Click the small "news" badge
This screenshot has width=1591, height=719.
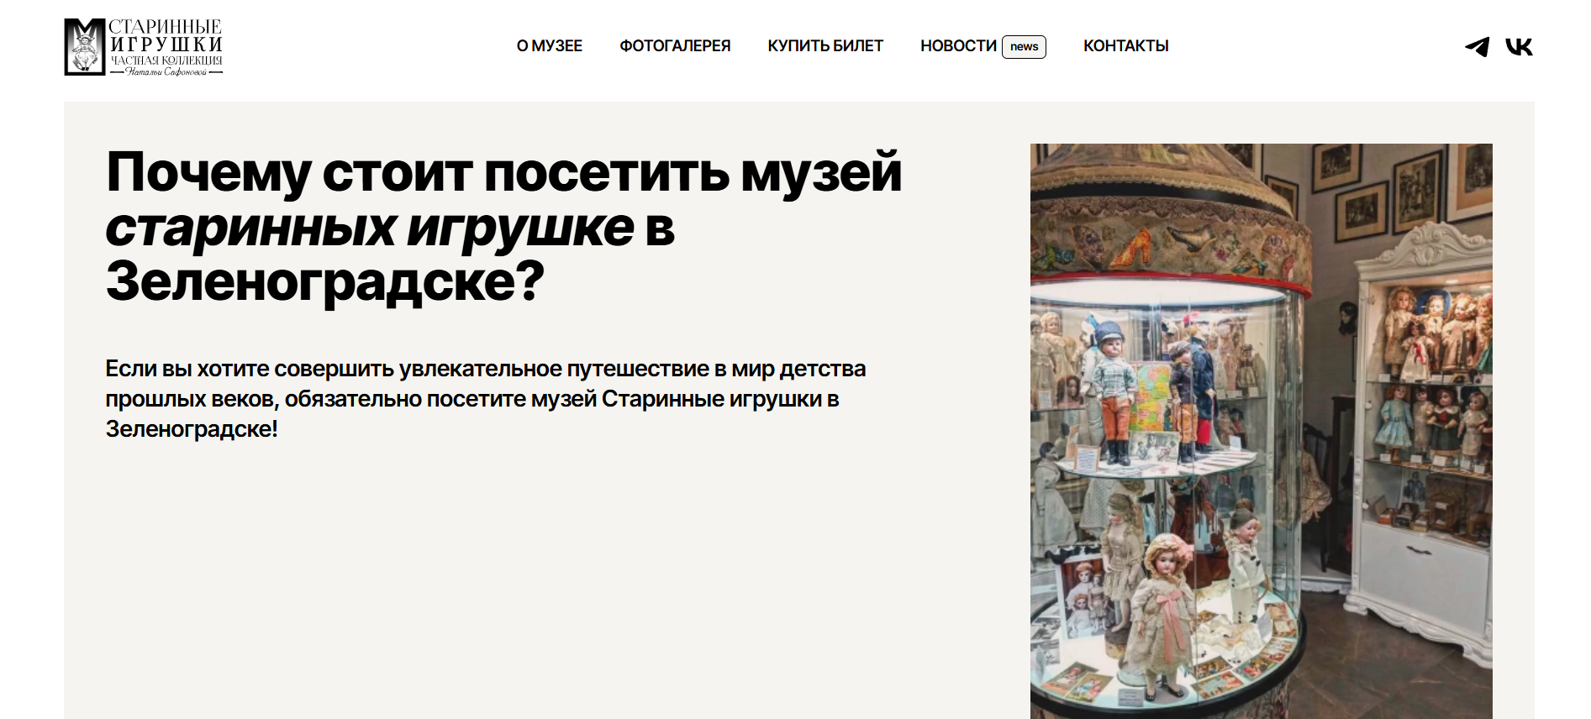(1024, 46)
